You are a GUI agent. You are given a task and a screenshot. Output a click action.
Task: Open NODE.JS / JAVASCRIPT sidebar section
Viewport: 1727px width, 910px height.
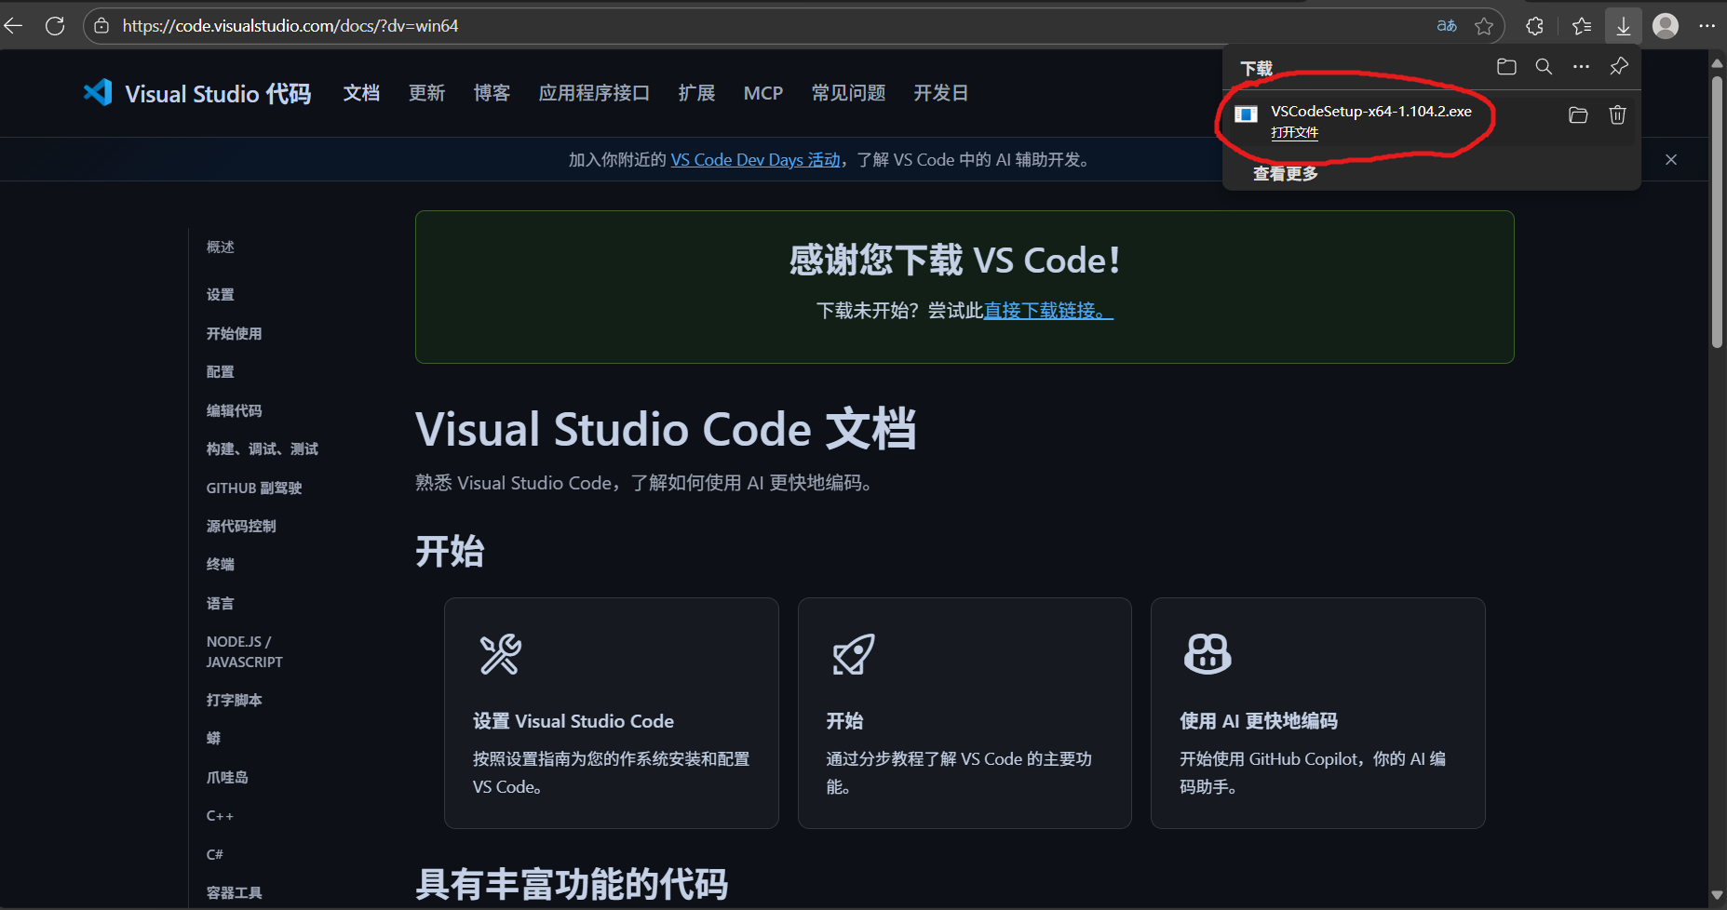[x=245, y=652]
